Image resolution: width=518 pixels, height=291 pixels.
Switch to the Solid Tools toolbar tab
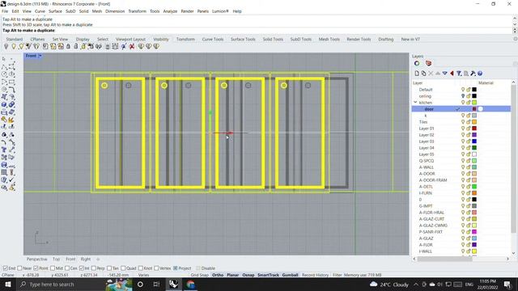pyautogui.click(x=273, y=39)
